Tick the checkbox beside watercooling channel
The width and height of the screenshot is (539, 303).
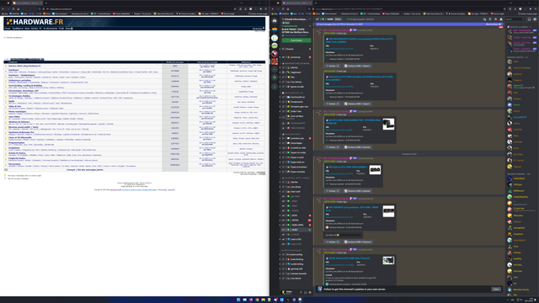[x=284, y=254]
